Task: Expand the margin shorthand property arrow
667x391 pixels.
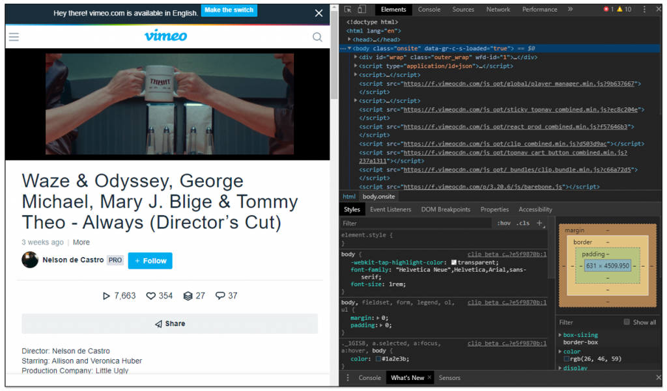Action: click(378, 318)
